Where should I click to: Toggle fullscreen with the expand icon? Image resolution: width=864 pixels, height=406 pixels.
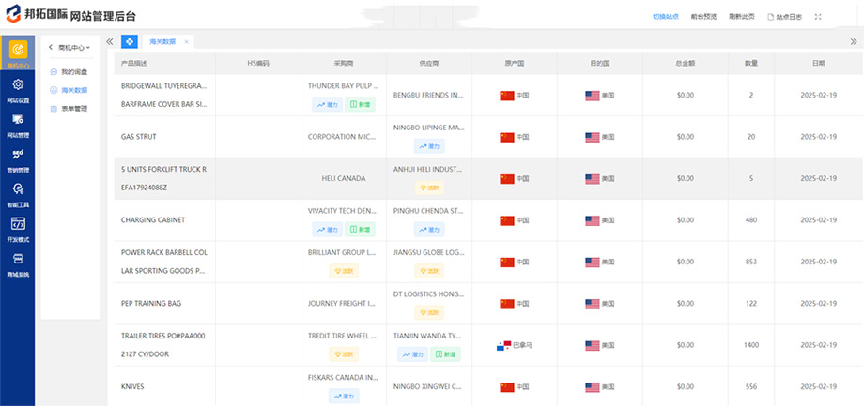pos(818,17)
